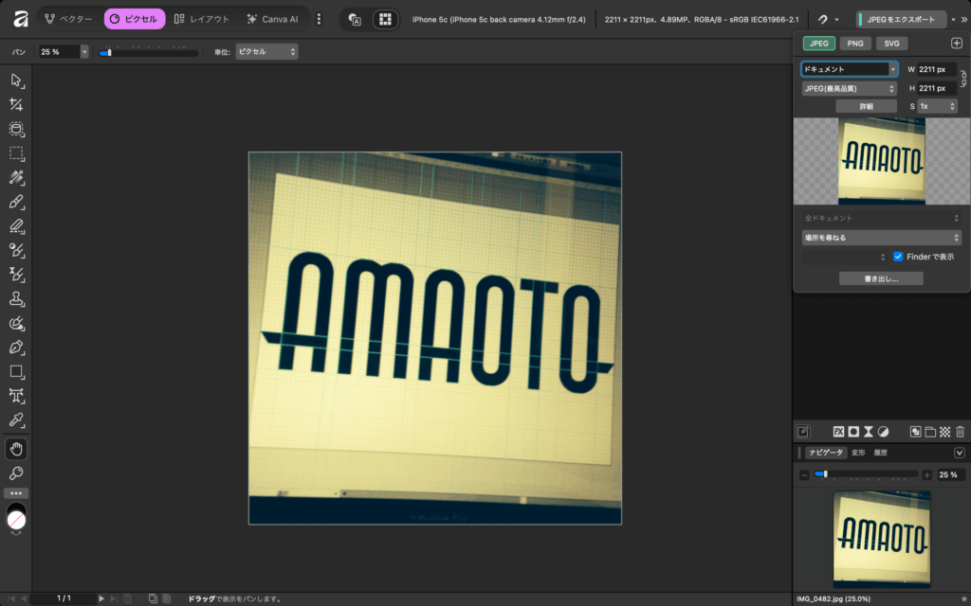Open the '履歴' history panel tab

coord(883,453)
